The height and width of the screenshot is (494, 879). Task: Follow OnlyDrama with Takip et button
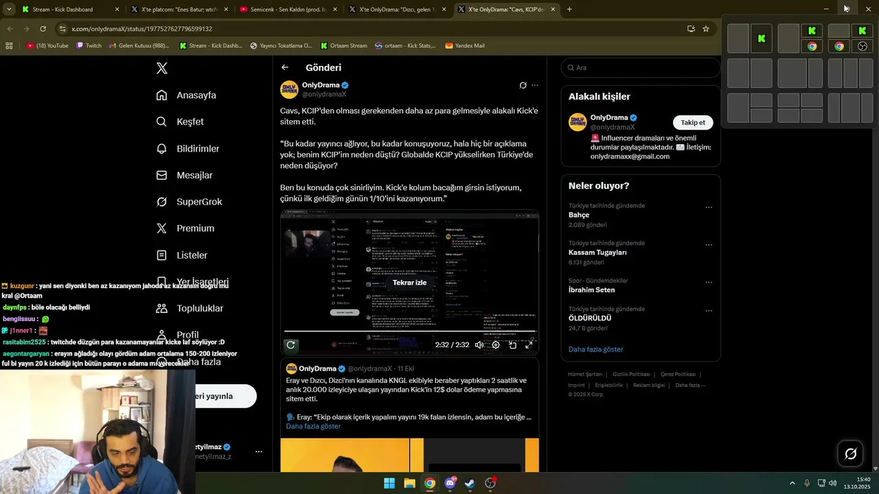pos(693,122)
